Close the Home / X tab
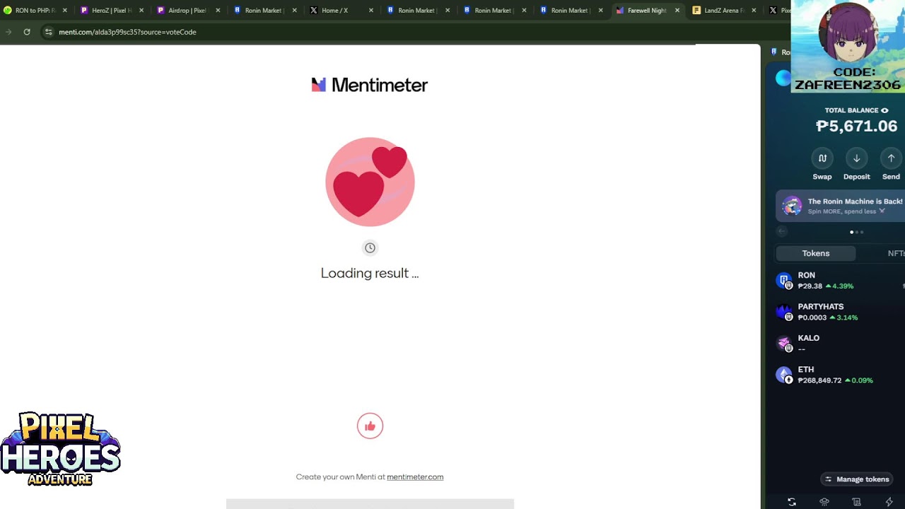This screenshot has height=509, width=905. coord(370,11)
